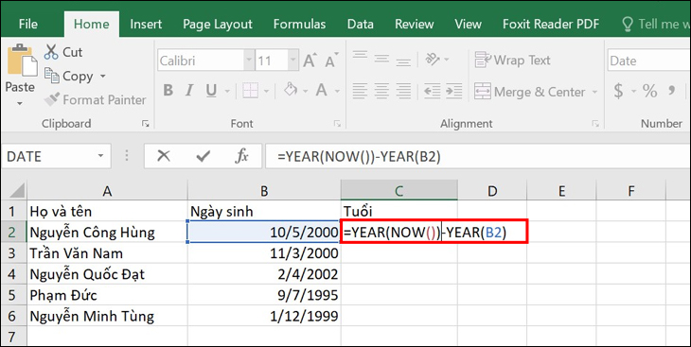Open font name dropdown arrow
This screenshot has width=691, height=347.
point(249,61)
